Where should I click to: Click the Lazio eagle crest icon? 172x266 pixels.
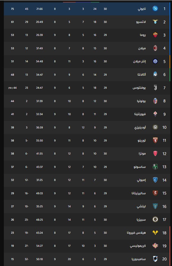pos(155,22)
